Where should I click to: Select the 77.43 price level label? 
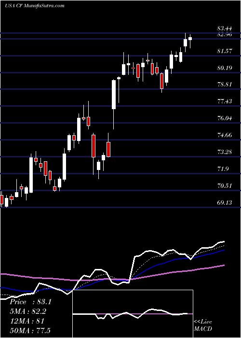pos(225,101)
